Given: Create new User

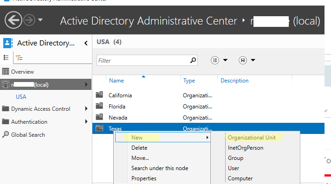Looking at the screenshot, I should click(234, 168).
